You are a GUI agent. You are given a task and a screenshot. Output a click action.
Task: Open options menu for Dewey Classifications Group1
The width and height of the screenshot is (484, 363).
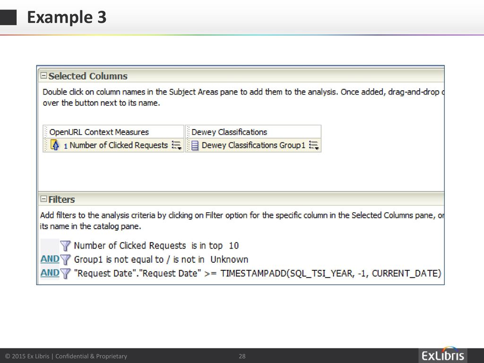[314, 146]
